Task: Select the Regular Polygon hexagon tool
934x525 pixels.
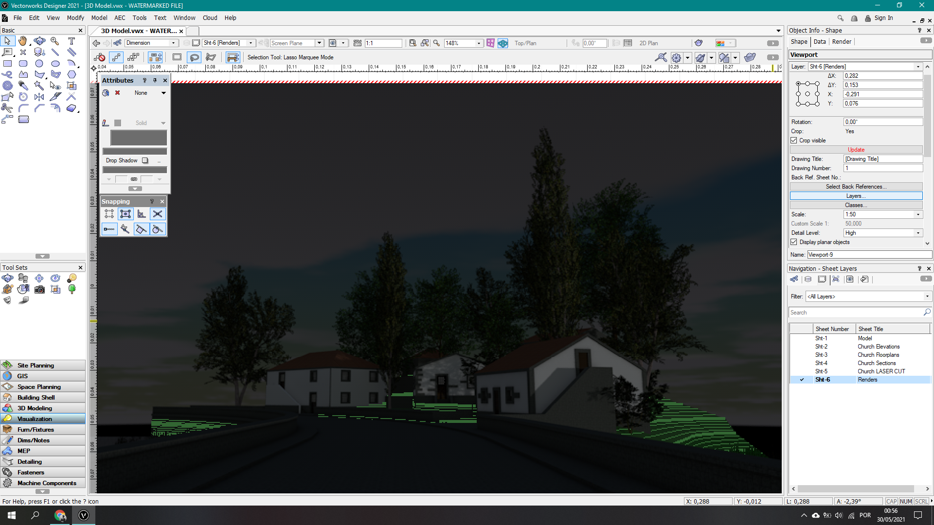Action: tap(72, 74)
